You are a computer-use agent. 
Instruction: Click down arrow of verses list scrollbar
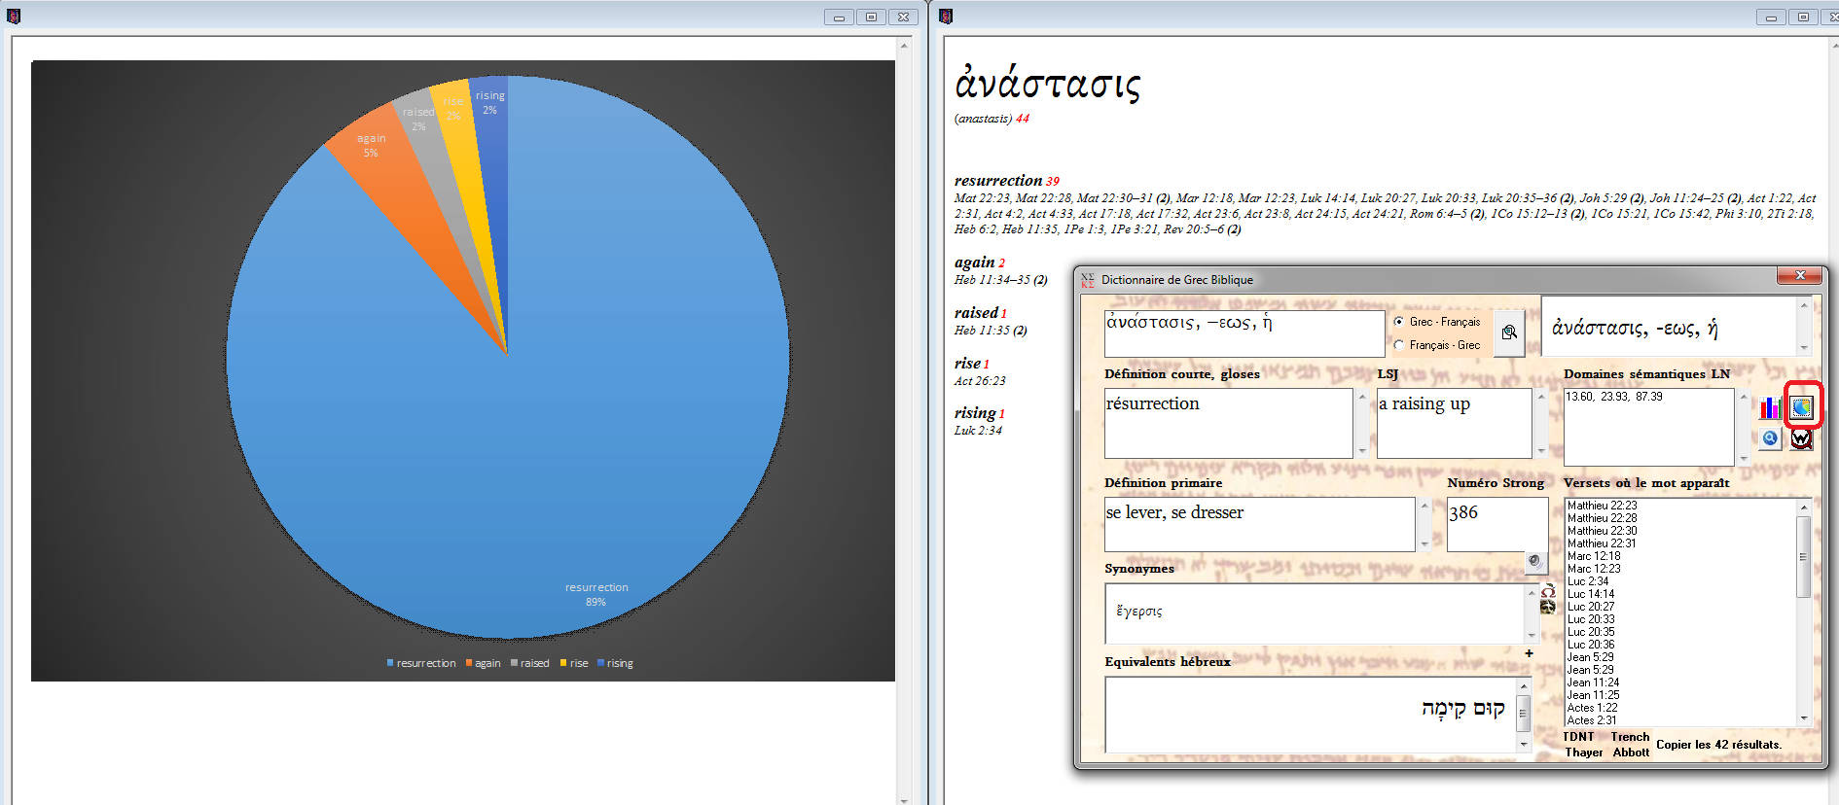coord(1803,719)
